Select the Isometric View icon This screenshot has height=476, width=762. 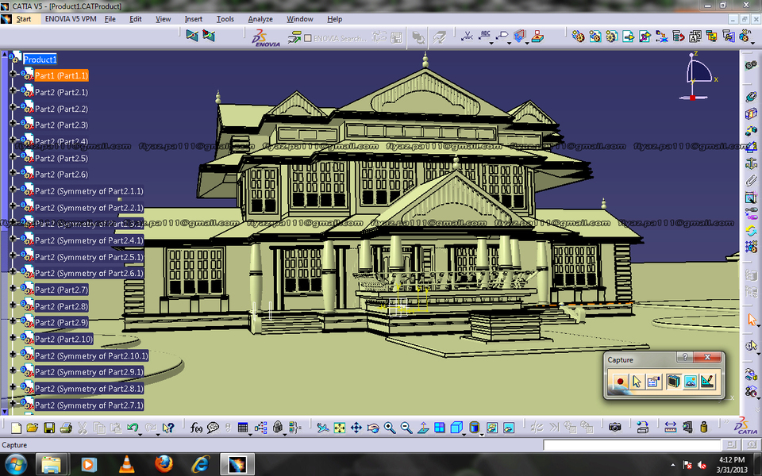[456, 428]
